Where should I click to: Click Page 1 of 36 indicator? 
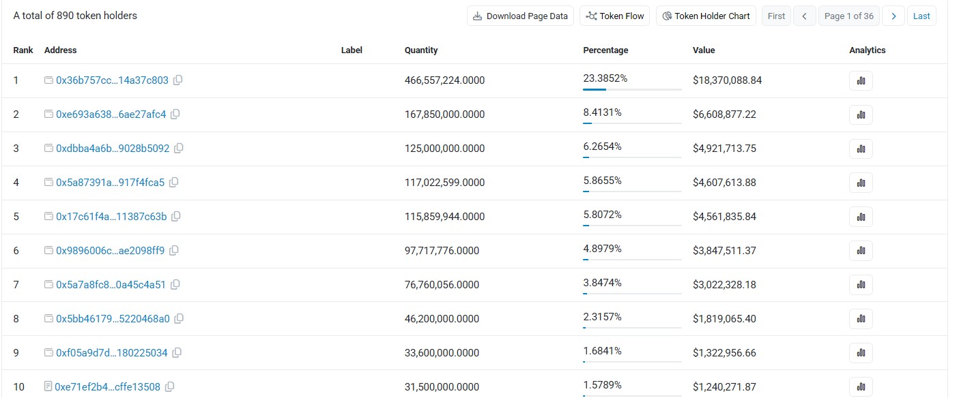pyautogui.click(x=849, y=16)
